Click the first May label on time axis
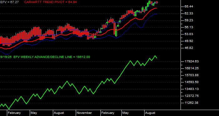Viewport: 219px width, 116px height. [34, 113]
